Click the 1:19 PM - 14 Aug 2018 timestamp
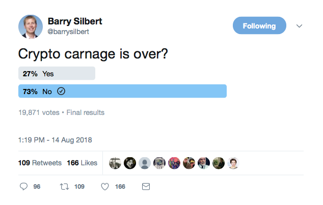This screenshot has height=205, width=323. tap(55, 140)
